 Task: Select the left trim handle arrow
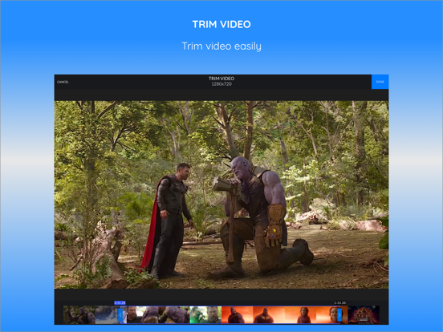coord(120,314)
